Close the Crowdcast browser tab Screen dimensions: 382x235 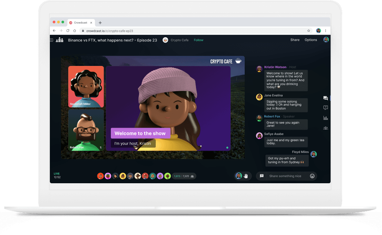pos(91,23)
